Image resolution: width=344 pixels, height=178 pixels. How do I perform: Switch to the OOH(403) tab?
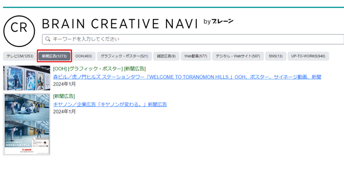84,56
